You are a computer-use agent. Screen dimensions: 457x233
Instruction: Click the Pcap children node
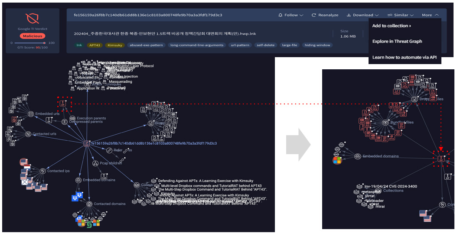[x=95, y=163]
